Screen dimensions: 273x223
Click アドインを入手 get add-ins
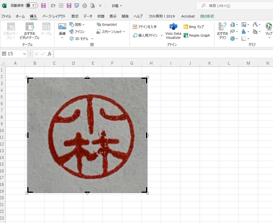[x=145, y=27]
